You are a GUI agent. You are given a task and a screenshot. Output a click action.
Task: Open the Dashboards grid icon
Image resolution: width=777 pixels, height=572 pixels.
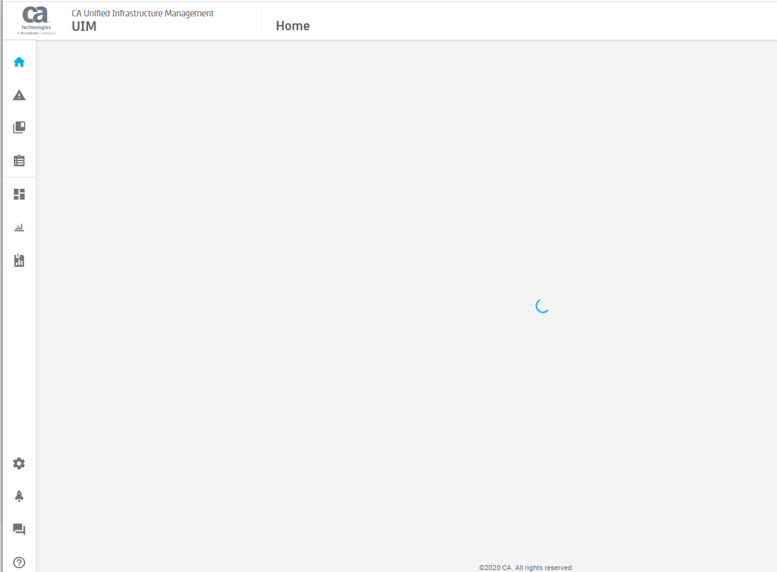coord(19,194)
